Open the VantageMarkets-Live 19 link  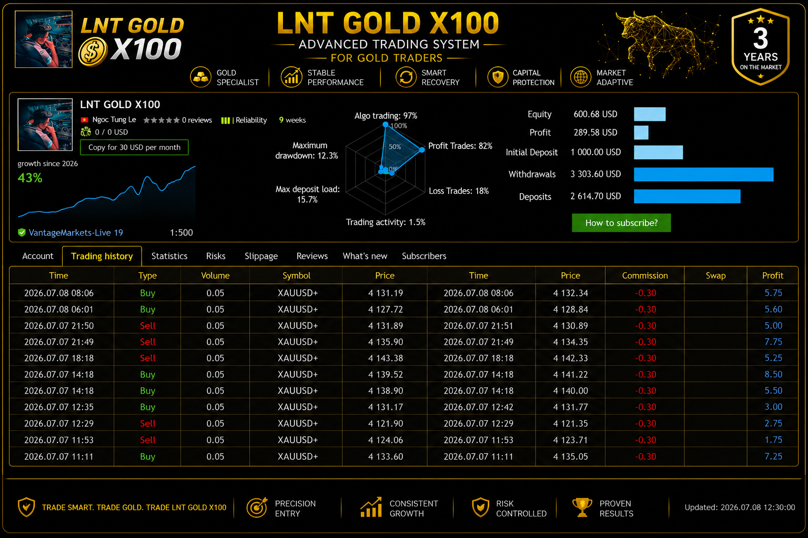pos(76,232)
